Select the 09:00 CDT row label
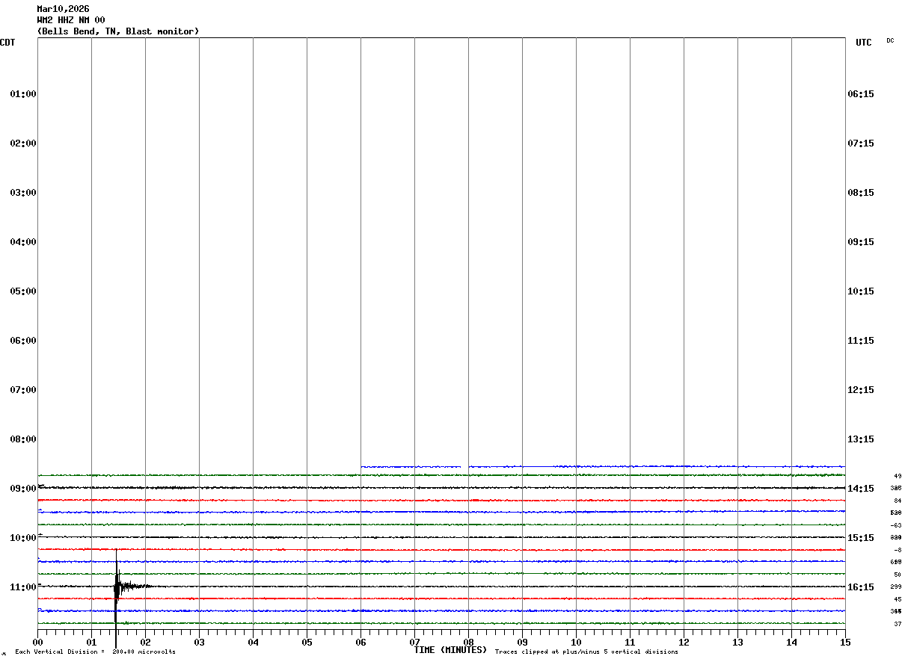The width and height of the screenshot is (905, 662). point(23,489)
